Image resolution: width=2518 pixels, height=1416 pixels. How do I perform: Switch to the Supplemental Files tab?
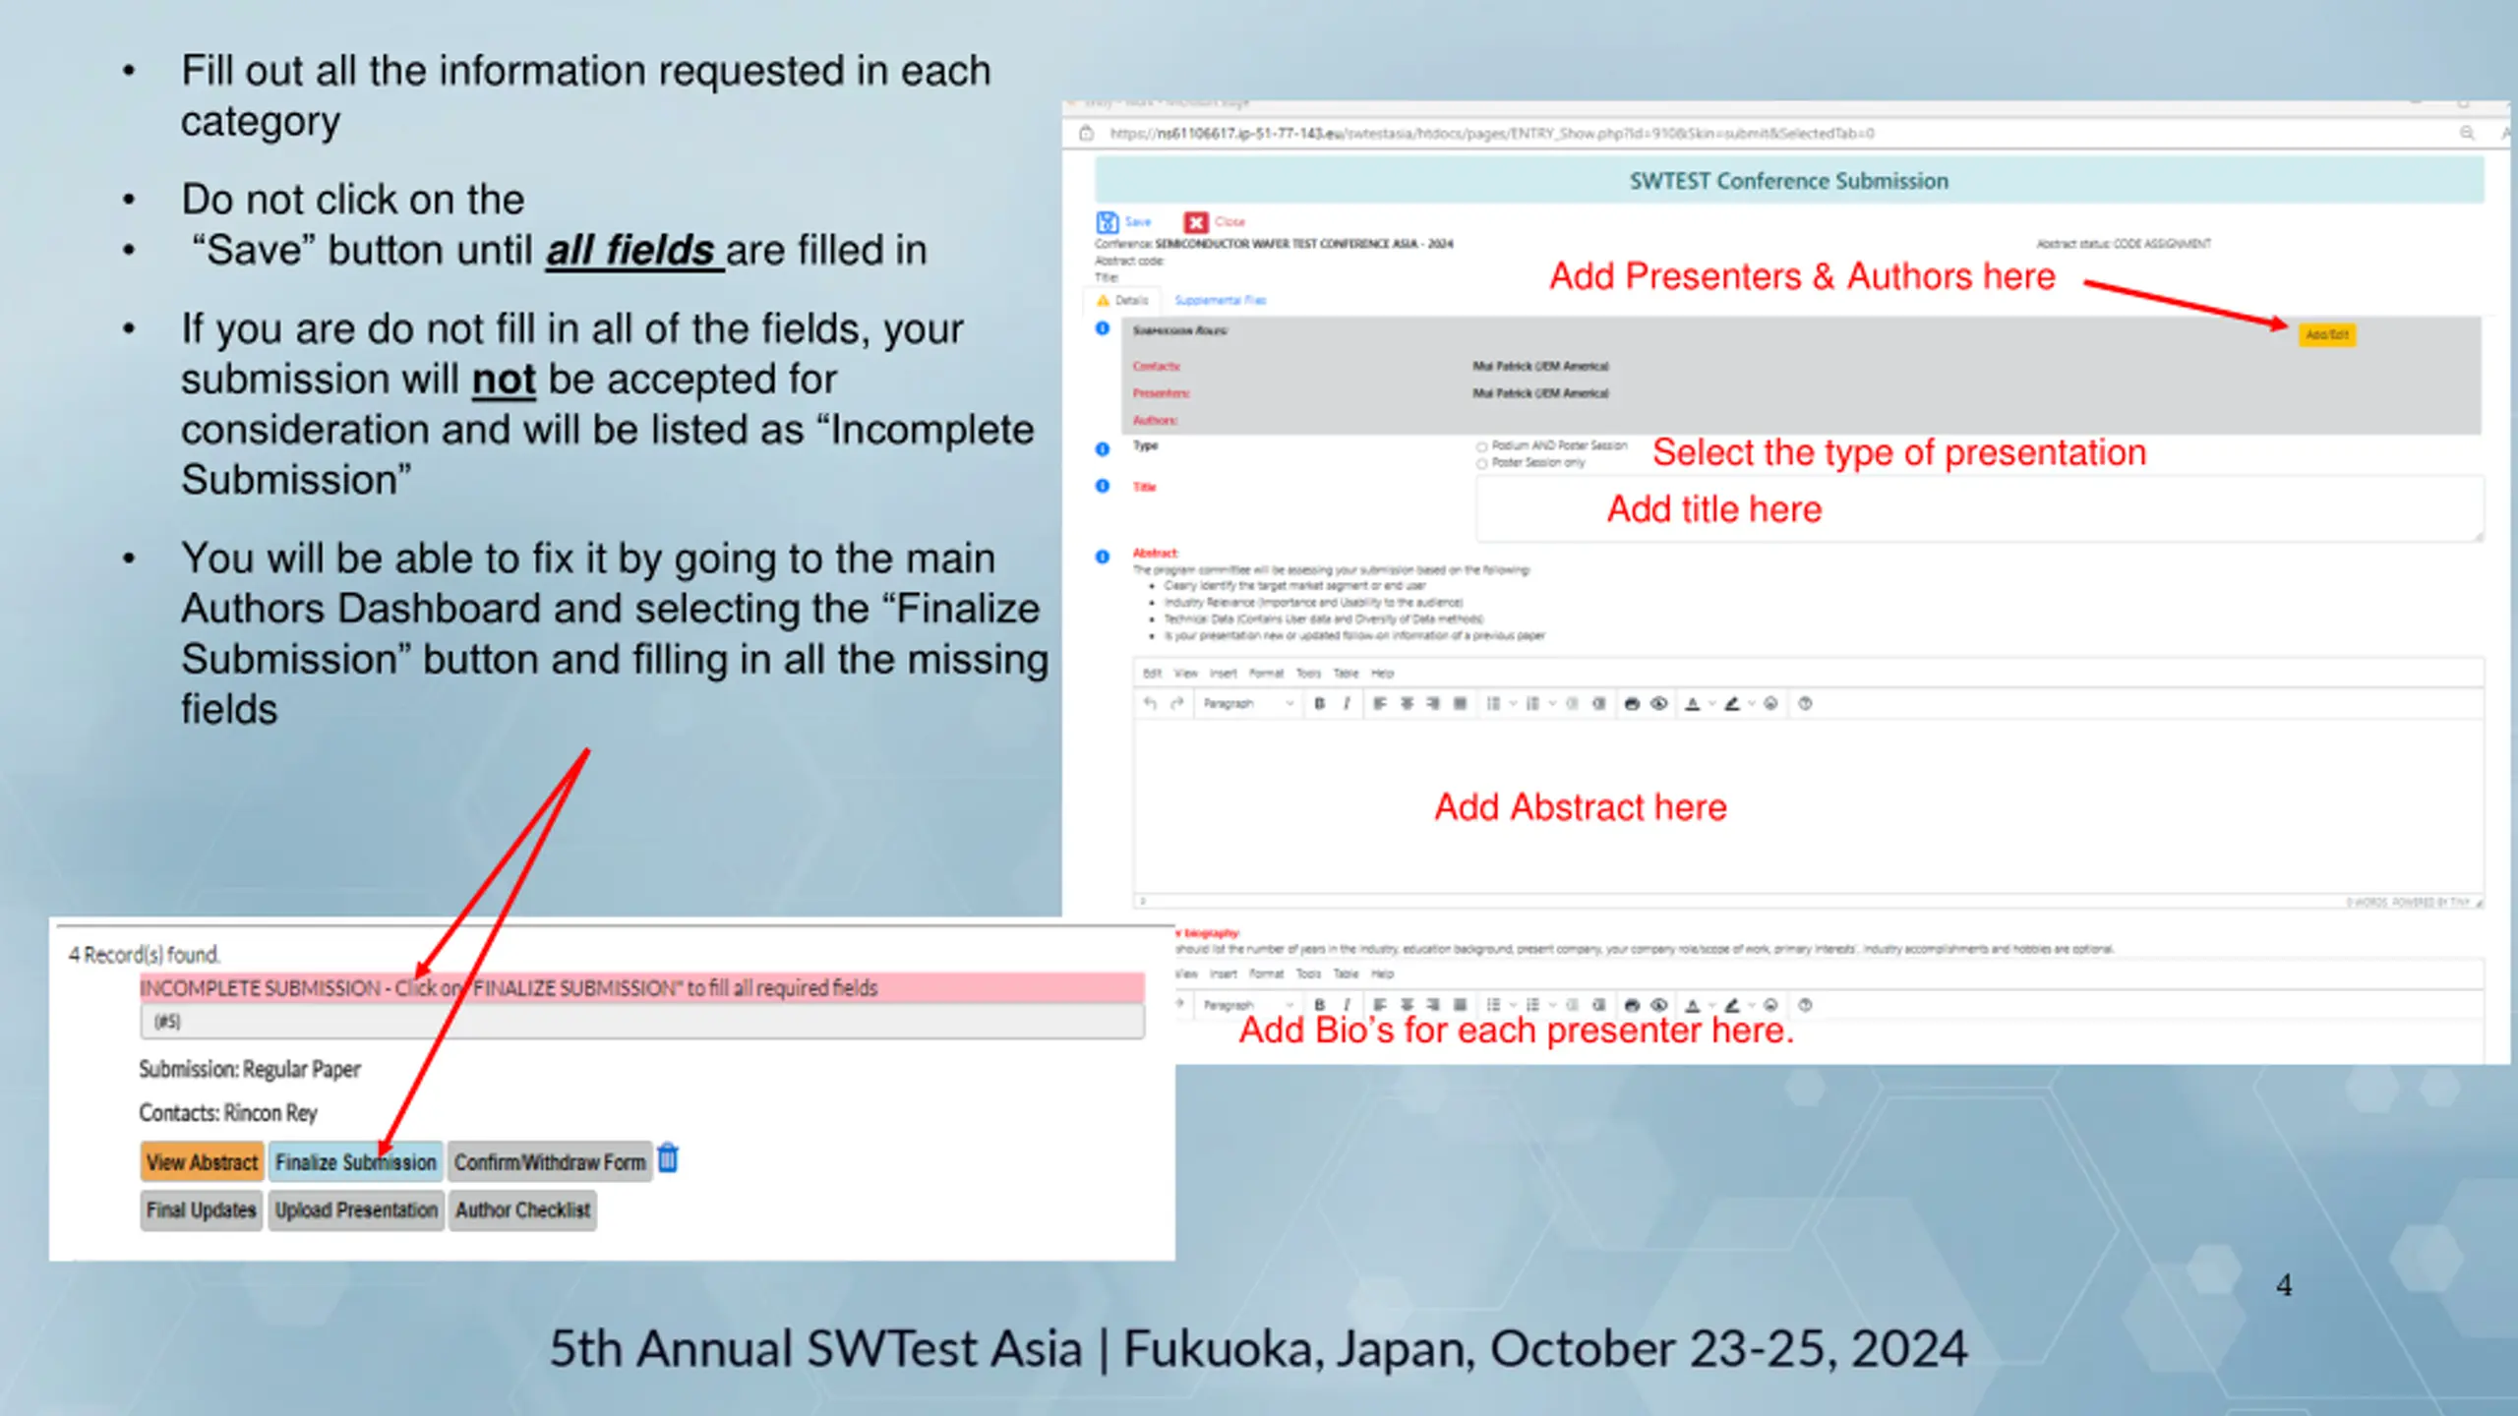[1220, 300]
